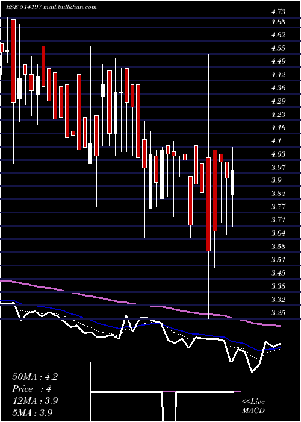Click the 12MA : 3.9 legend entry
The width and height of the screenshot is (301, 422).
click(35, 401)
